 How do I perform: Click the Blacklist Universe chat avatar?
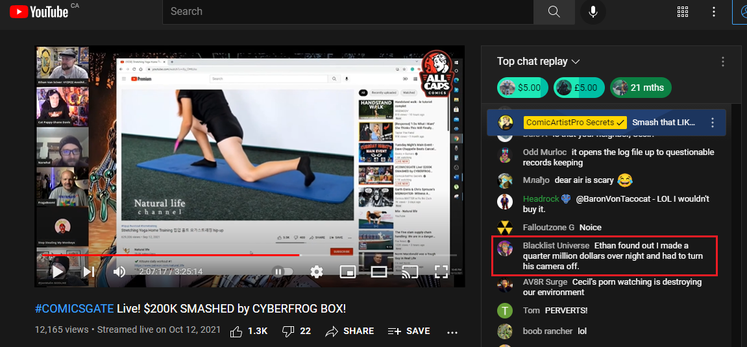tap(505, 248)
